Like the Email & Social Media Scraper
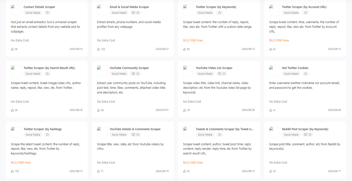This screenshot has width=352, height=181. 98,49
